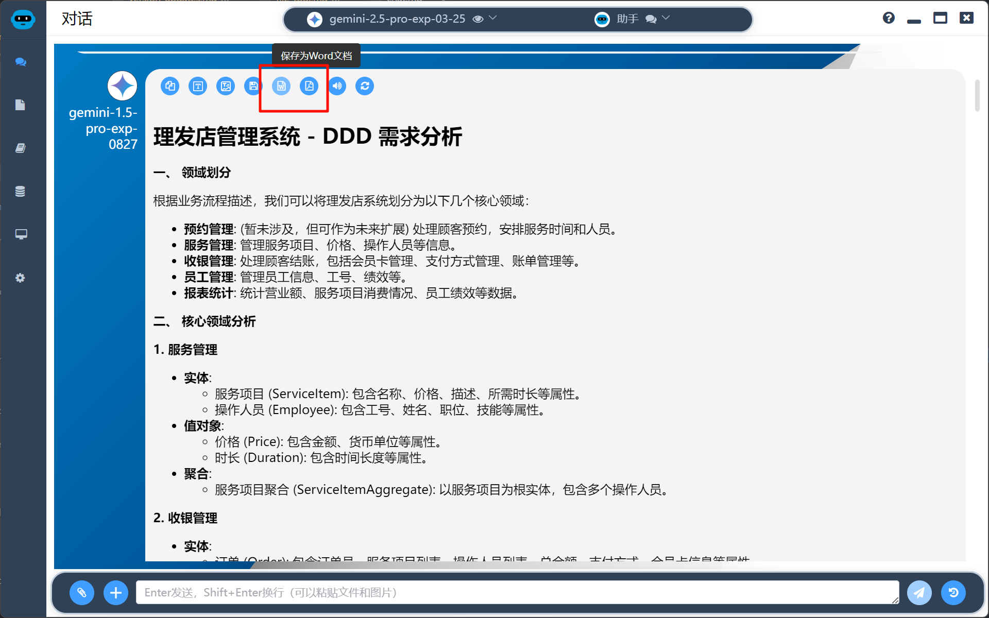
Task: Click the 2. 收银管理 subheading
Action: click(185, 518)
